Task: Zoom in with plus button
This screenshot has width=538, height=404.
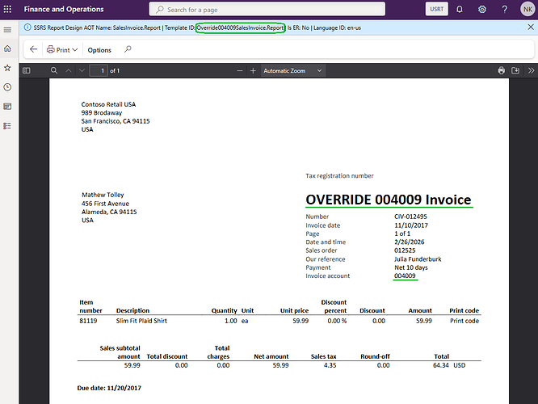Action: click(253, 71)
